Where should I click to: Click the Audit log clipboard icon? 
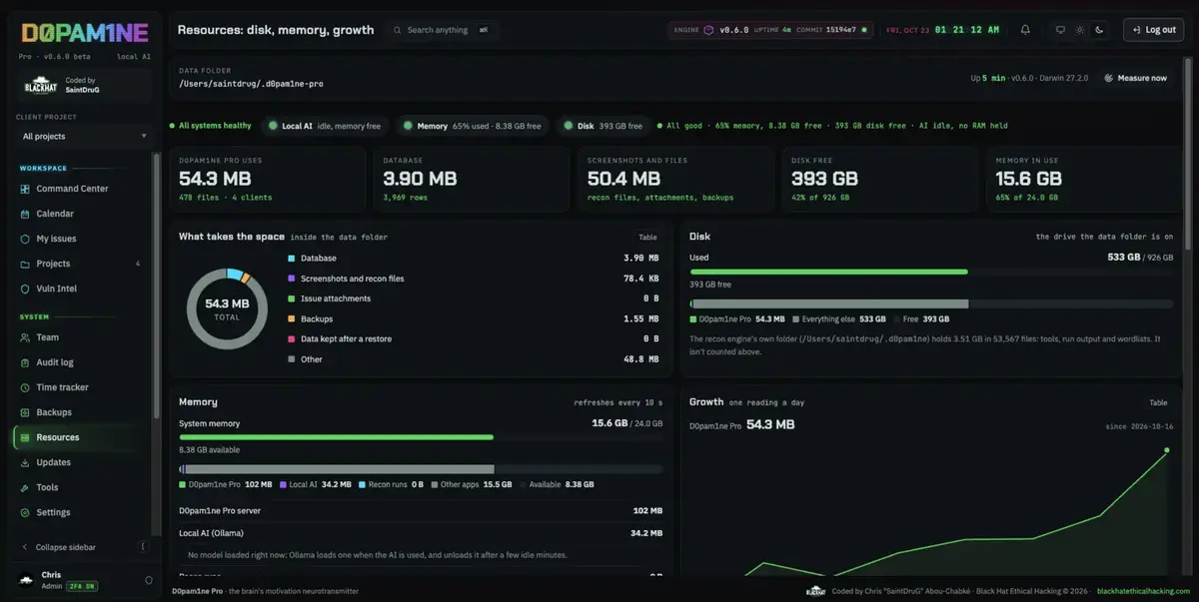pos(26,362)
